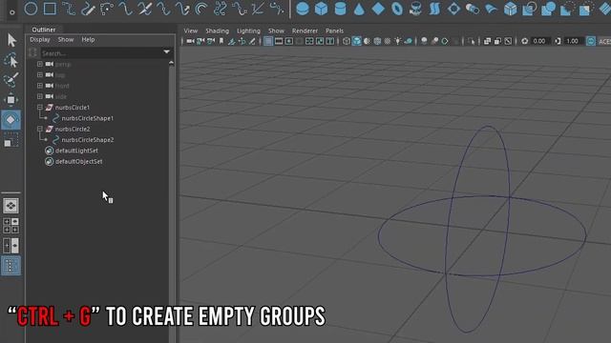Click the gamma value field 1.00

click(572, 41)
